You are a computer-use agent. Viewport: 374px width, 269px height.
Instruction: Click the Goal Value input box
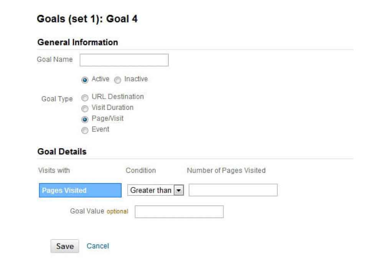(x=179, y=212)
